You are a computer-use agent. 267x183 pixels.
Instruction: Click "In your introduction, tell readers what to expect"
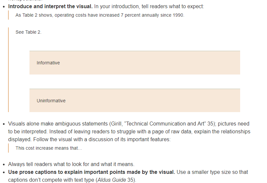click(x=149, y=7)
